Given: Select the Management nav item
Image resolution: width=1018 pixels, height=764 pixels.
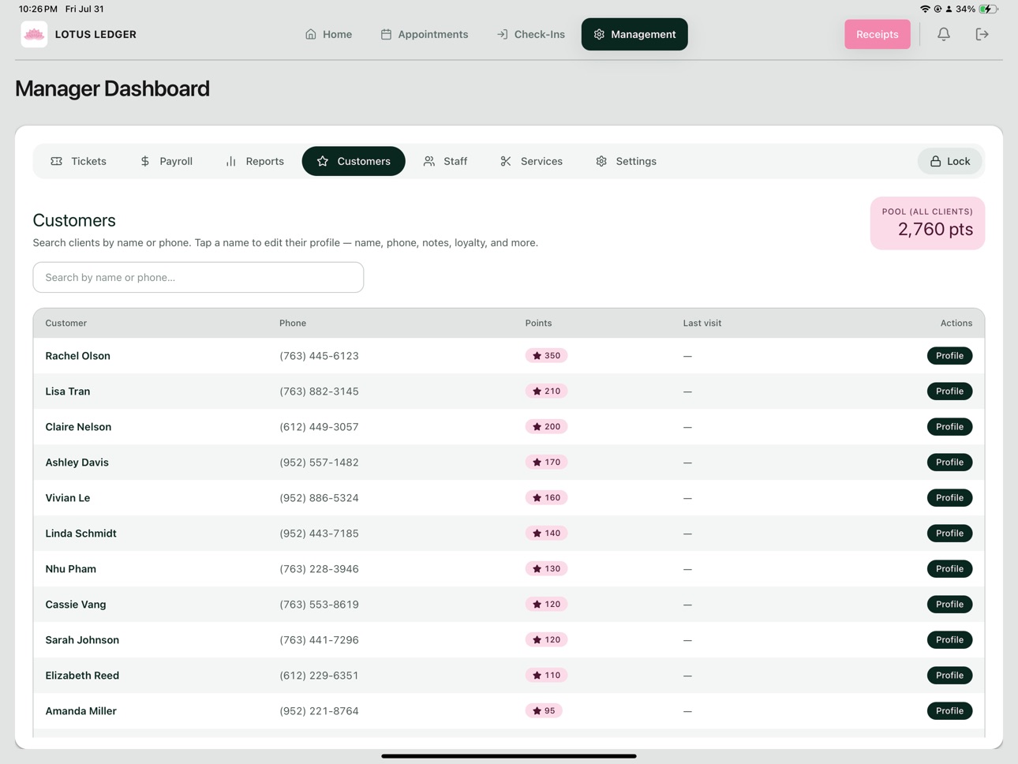Looking at the screenshot, I should pos(634,34).
